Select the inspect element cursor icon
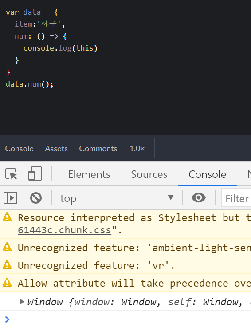251x331 pixels. (x=11, y=174)
